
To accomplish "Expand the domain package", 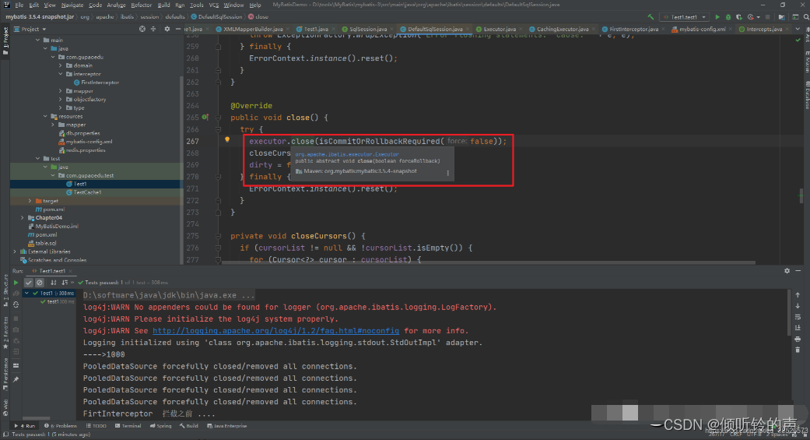I will 61,65.
